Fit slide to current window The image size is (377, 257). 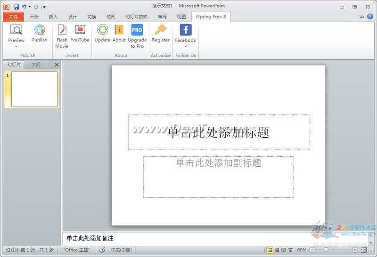click(x=364, y=250)
